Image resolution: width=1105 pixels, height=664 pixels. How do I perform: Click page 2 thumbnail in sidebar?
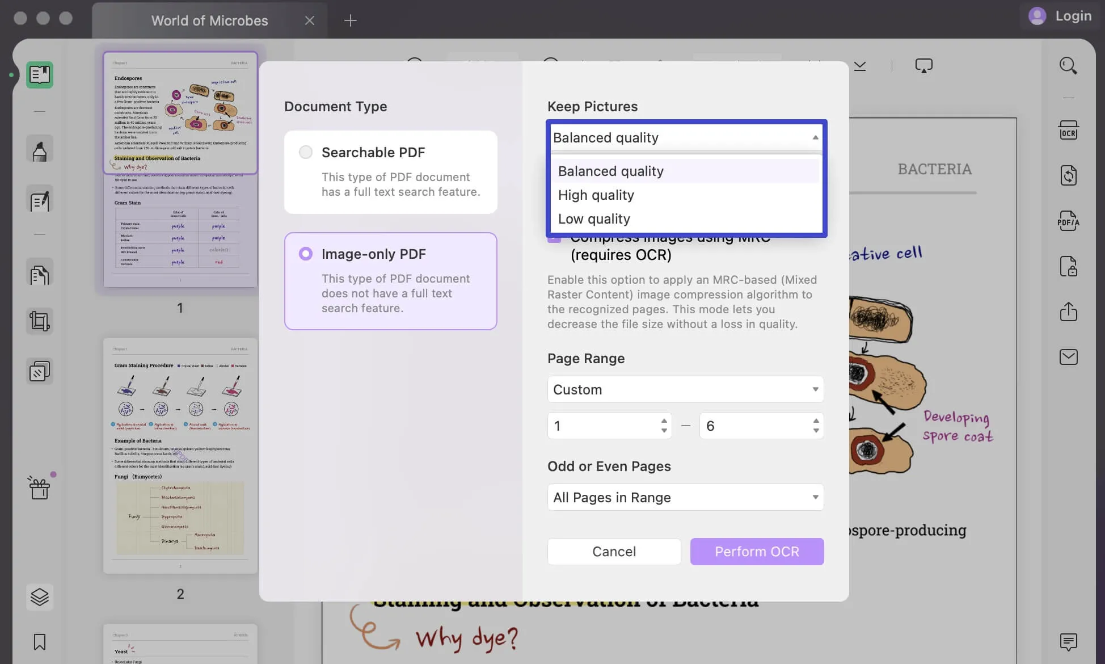(x=180, y=456)
